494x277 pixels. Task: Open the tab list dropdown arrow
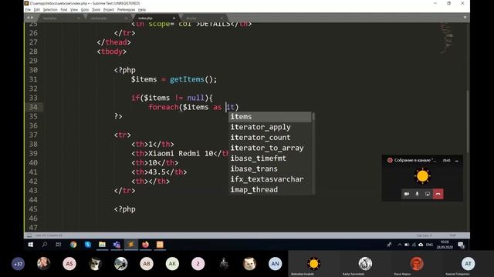[x=465, y=18]
